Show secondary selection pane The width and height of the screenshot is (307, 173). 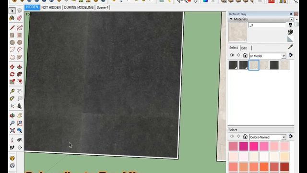[290, 25]
